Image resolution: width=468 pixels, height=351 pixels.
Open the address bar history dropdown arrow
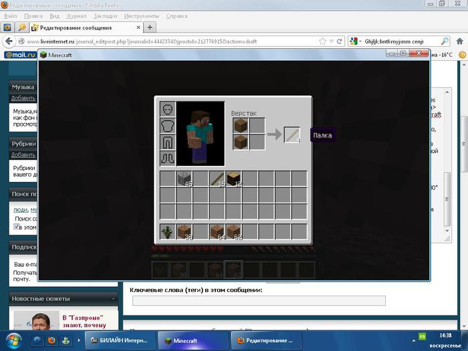(332, 41)
